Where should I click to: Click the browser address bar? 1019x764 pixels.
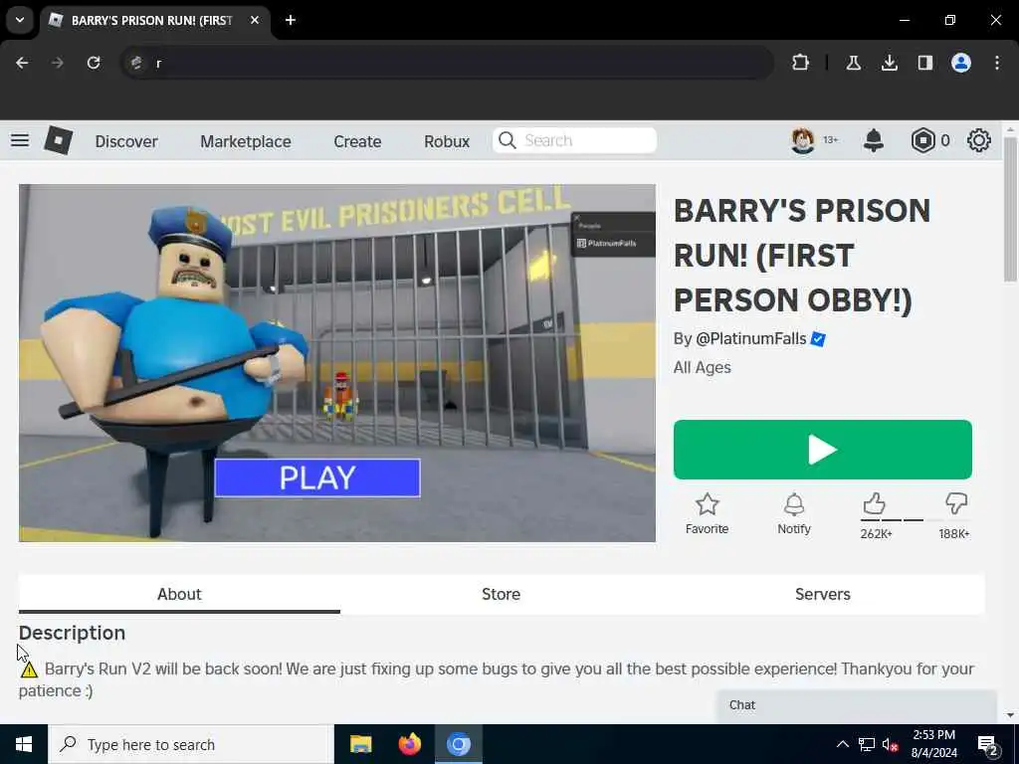click(447, 63)
